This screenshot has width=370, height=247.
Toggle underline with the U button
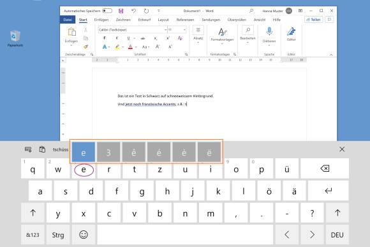coord(128,38)
